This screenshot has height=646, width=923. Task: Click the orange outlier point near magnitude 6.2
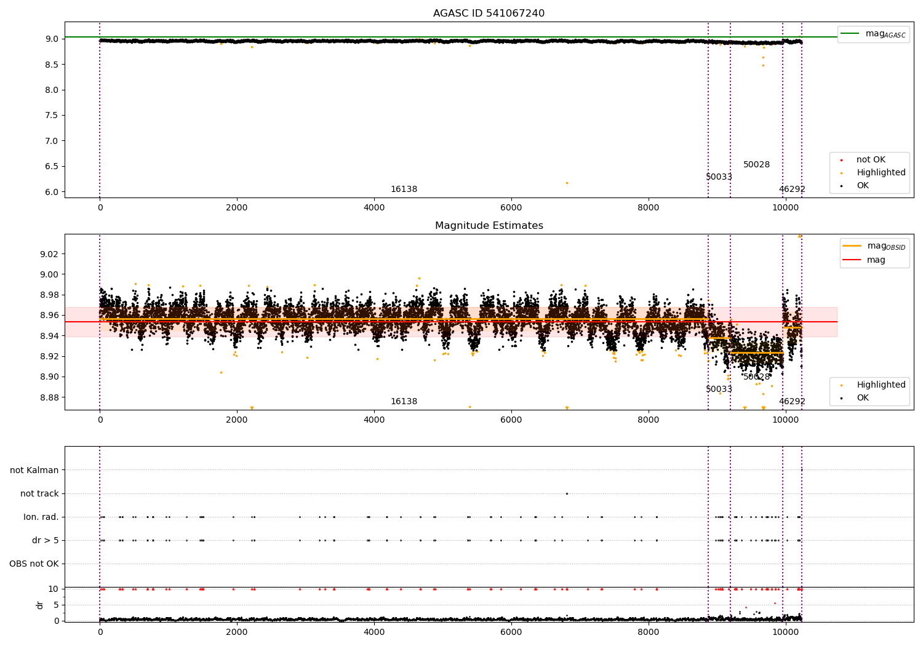[567, 183]
